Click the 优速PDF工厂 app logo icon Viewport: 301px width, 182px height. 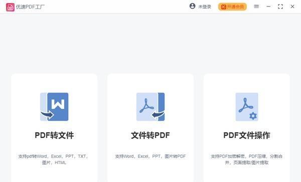click(10, 7)
